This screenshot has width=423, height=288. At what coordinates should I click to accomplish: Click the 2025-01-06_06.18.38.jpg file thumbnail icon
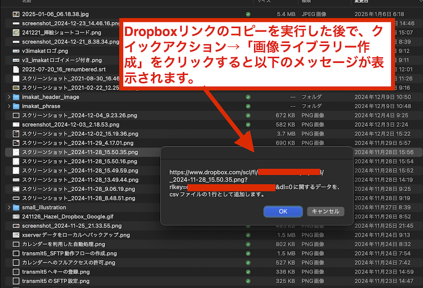tap(16, 14)
